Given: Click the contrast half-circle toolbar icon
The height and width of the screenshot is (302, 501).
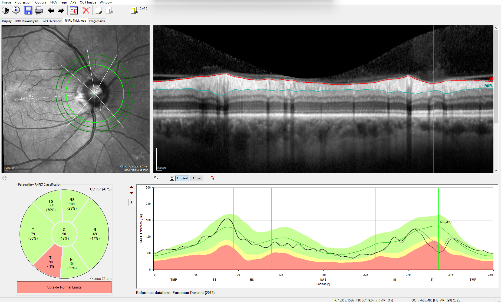Looking at the screenshot, I should (5, 11).
